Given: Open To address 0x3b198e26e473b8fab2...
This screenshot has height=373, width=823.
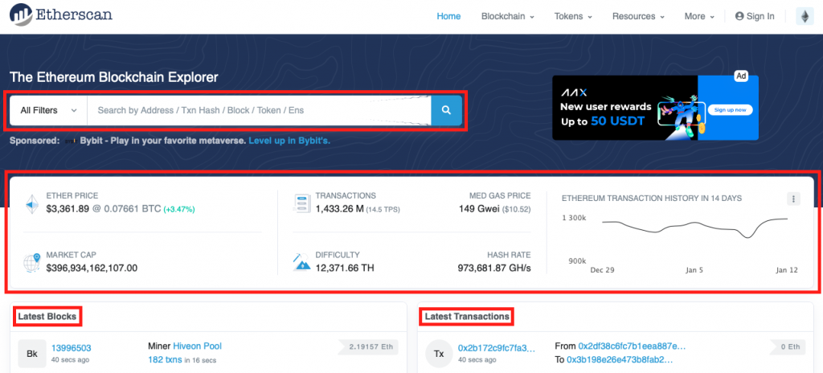Looking at the screenshot, I should point(620,360).
